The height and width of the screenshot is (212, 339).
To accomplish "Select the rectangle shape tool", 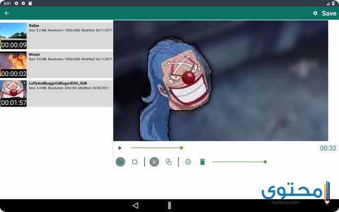I will pyautogui.click(x=135, y=162).
